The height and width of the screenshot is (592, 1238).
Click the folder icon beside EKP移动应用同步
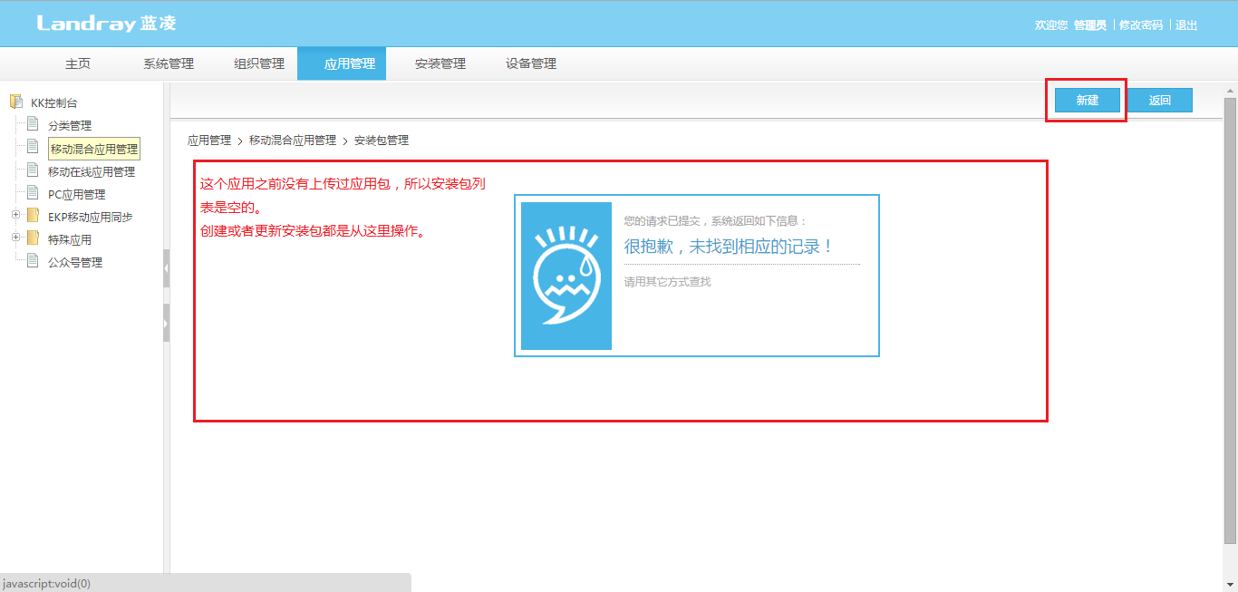tap(33, 216)
